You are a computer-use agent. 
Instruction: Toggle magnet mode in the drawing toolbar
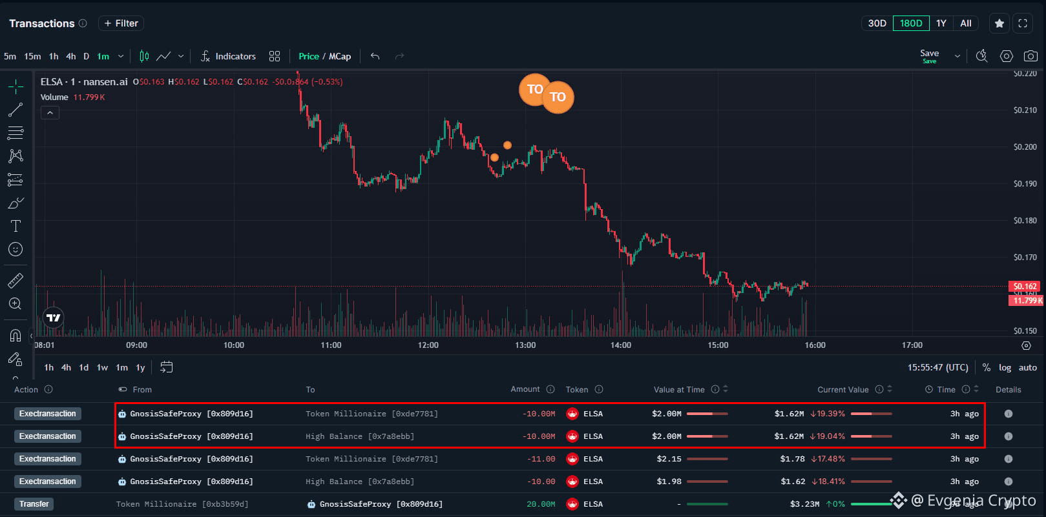tap(16, 336)
